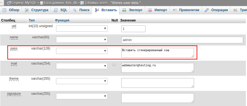Open function dropdown for theme row
The image size is (247, 106).
coord(82,81)
